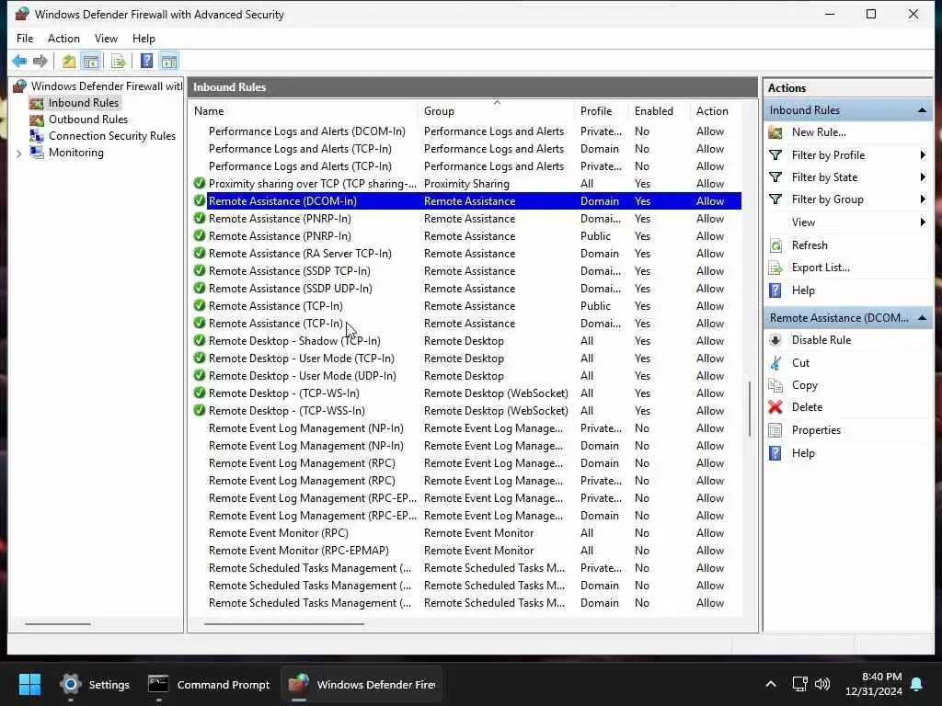Click Disable Rule action
Screen dimensions: 942x706
[x=821, y=340]
